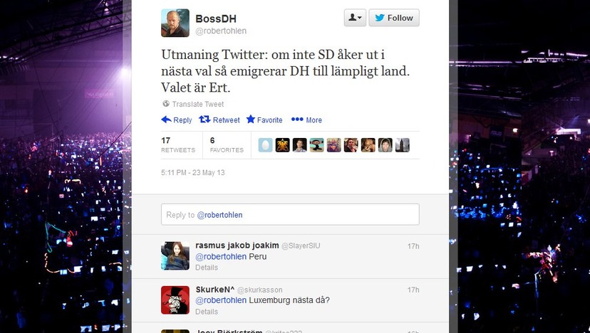Click the Translate Tweet globe link
Screen dimensions: 590x333
click(193, 104)
